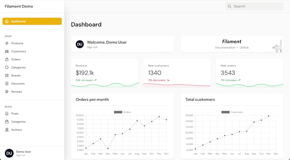Click the Blog Categories icon
Viewport: 290px width, 160px height.
(x=7, y=122)
